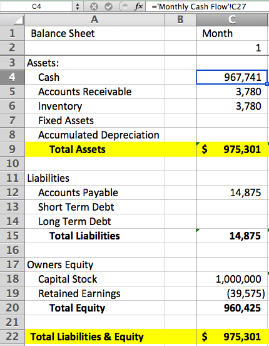269x346 pixels.
Task: Select bold Total Liabilities value 14,875
Action: (232, 236)
